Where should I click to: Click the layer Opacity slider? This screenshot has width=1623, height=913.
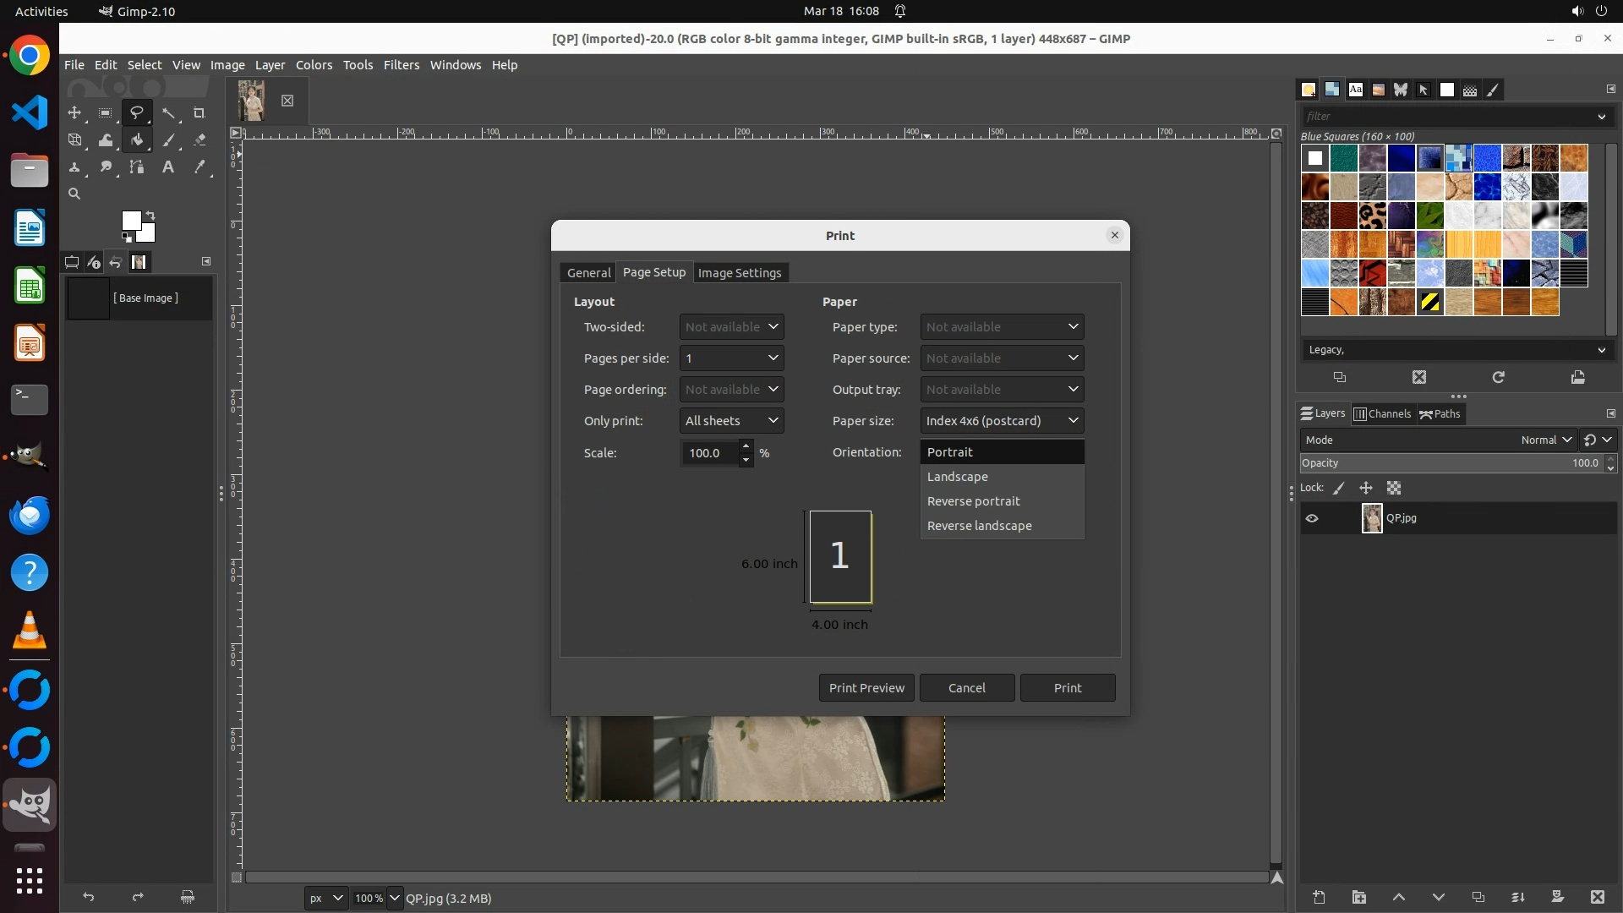point(1450,463)
